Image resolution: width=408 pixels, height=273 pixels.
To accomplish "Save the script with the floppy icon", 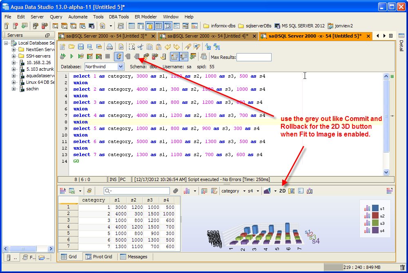I will pyautogui.click(x=81, y=47).
